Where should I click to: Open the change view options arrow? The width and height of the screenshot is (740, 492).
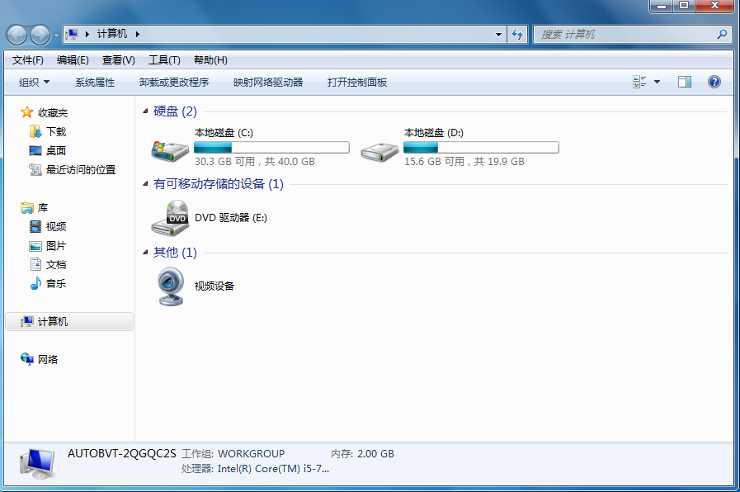pos(657,82)
